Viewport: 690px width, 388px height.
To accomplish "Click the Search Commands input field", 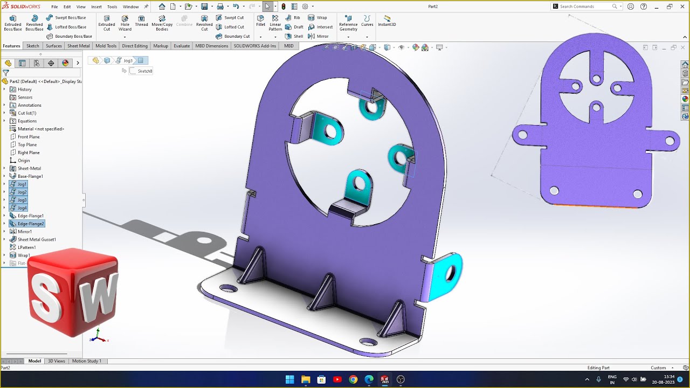I will (584, 6).
